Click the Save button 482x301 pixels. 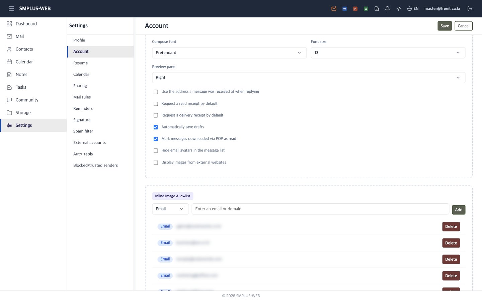[x=445, y=26]
